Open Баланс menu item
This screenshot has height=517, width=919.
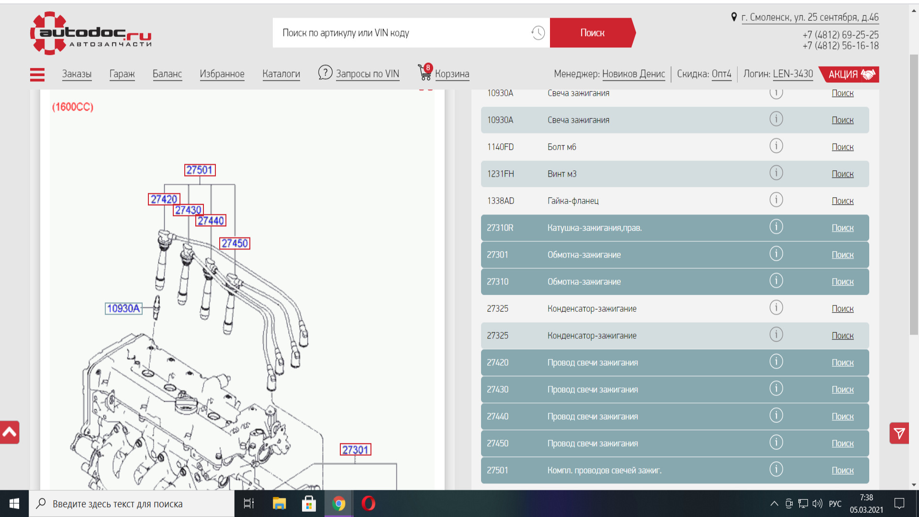click(x=167, y=74)
